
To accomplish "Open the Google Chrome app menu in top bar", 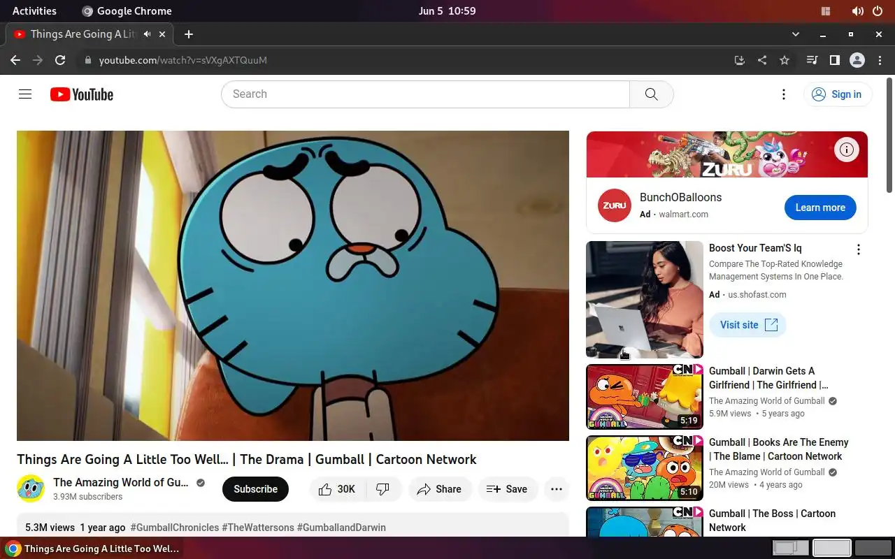I will pyautogui.click(x=127, y=10).
